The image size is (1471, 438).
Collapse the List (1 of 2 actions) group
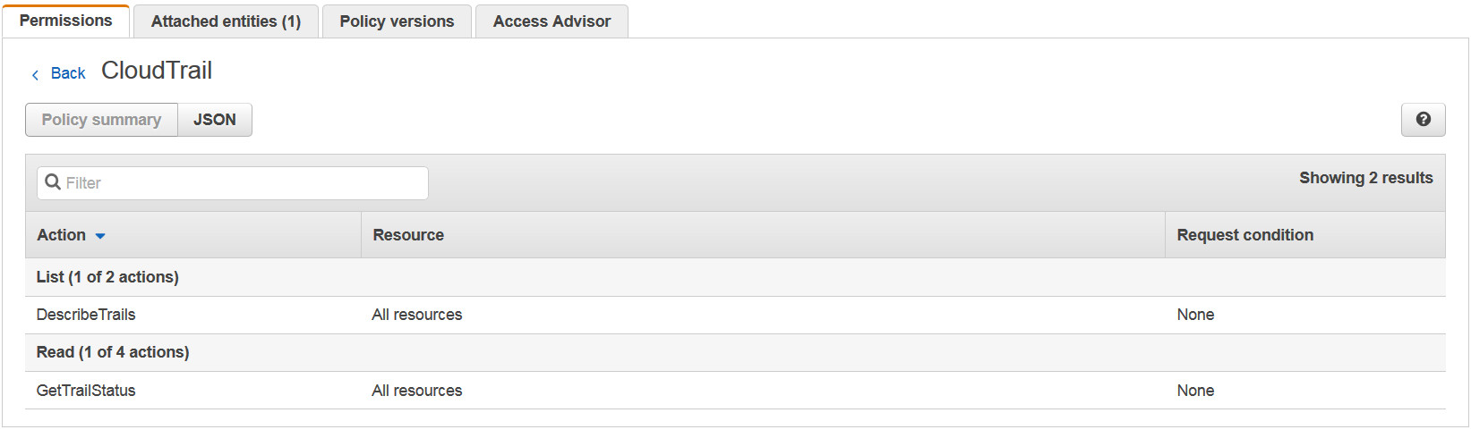coord(107,277)
